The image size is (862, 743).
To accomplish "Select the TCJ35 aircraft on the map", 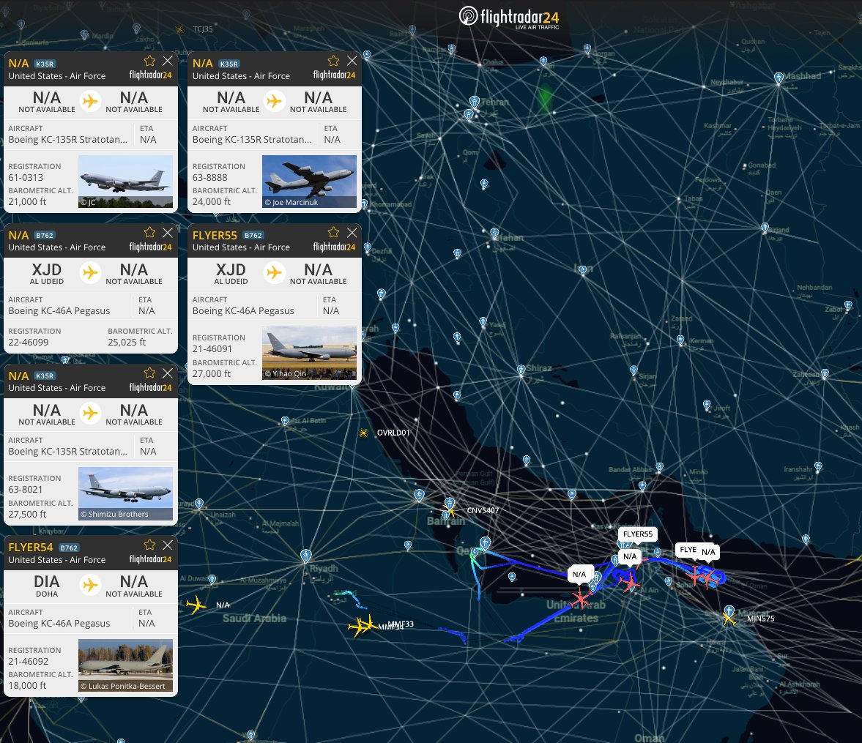I will (x=179, y=29).
